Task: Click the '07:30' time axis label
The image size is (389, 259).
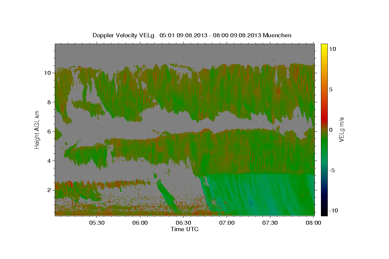Action: coord(270,223)
